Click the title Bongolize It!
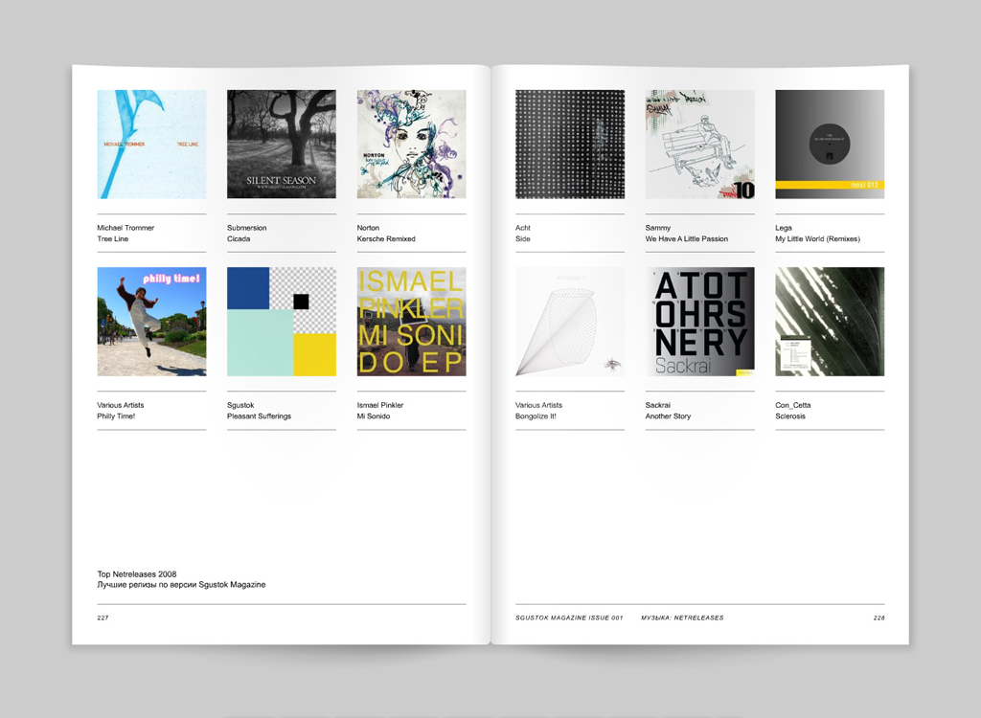Image resolution: width=981 pixels, height=718 pixels. 536,416
